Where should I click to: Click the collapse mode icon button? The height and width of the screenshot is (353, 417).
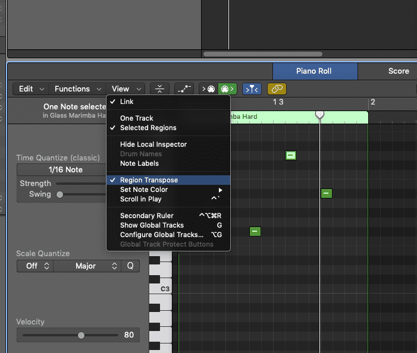(159, 89)
